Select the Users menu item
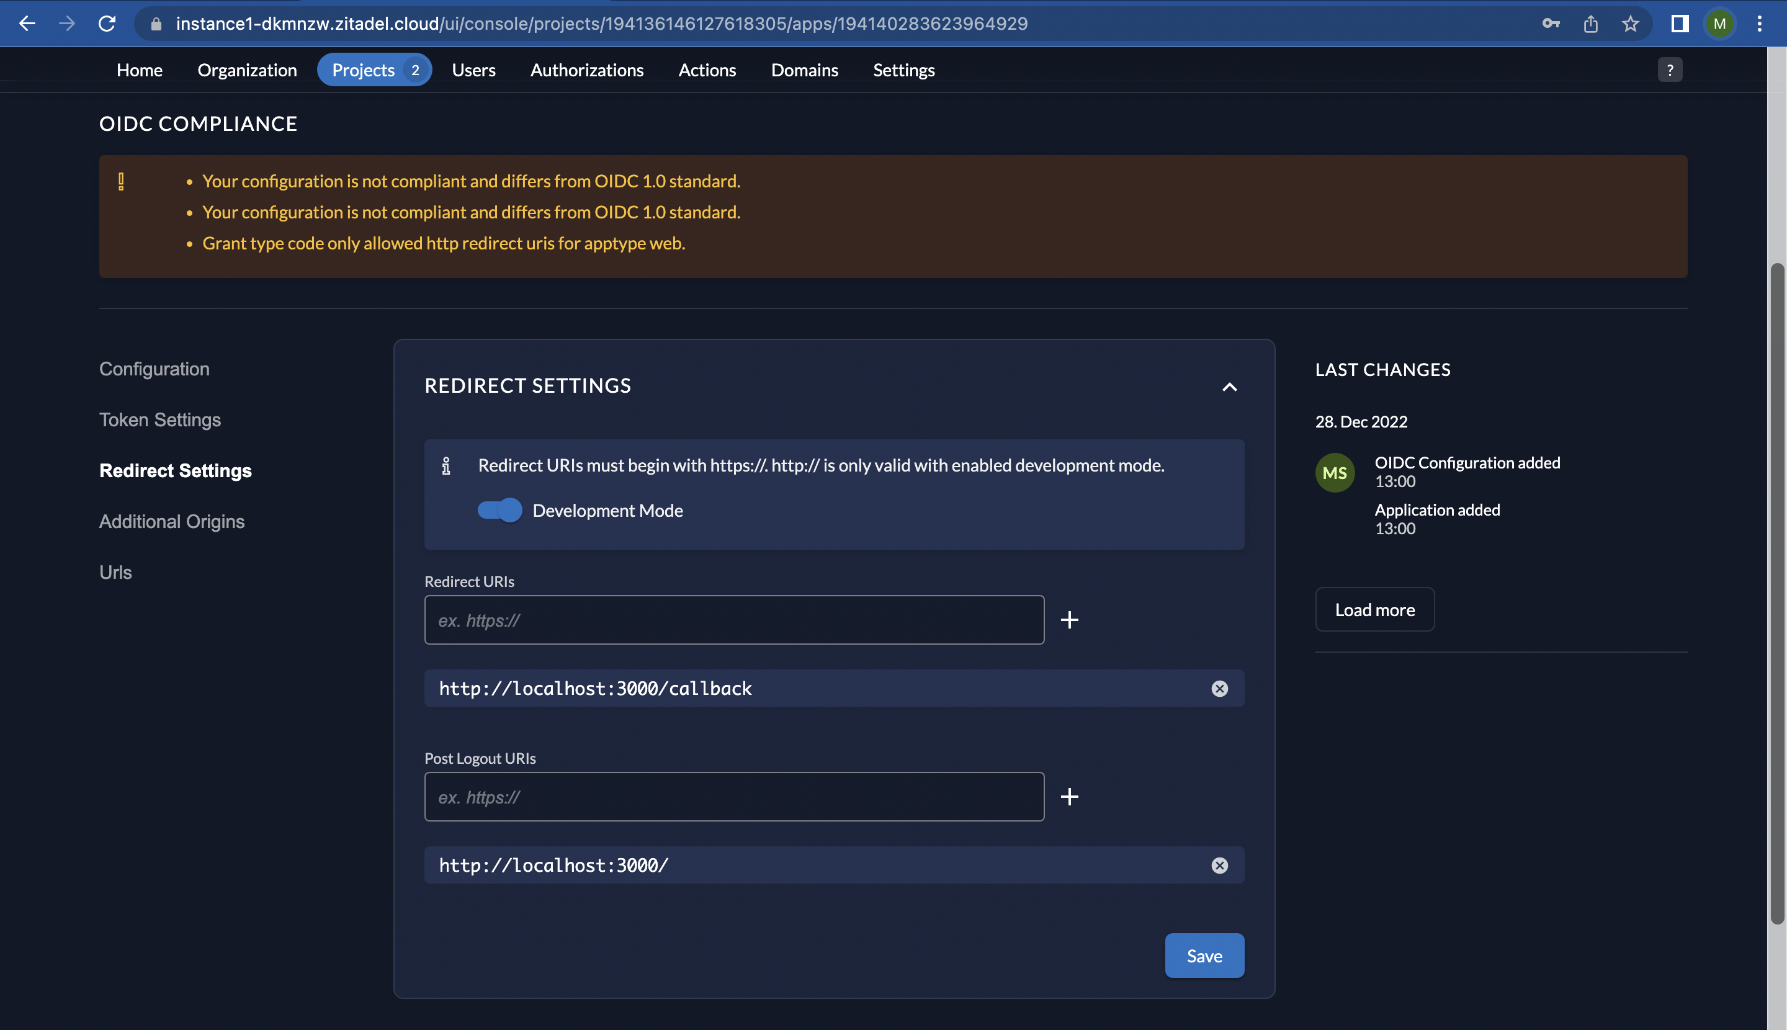This screenshot has height=1030, width=1787. pos(473,69)
